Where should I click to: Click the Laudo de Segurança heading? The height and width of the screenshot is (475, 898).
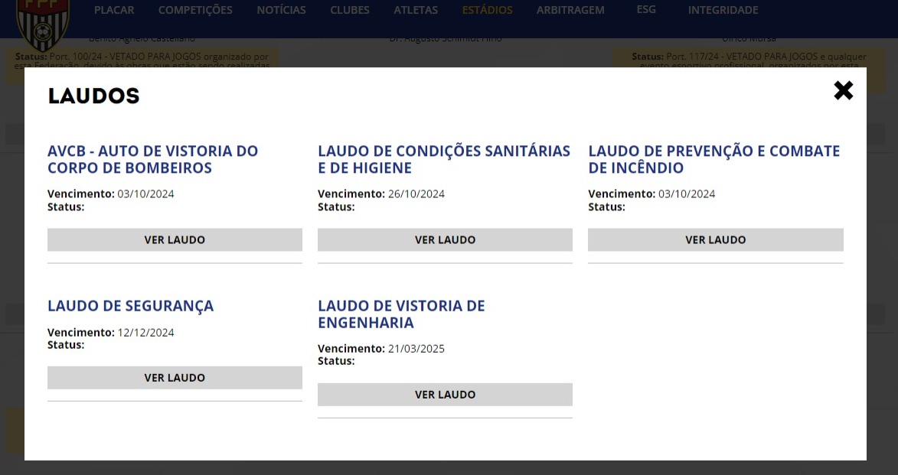(131, 306)
